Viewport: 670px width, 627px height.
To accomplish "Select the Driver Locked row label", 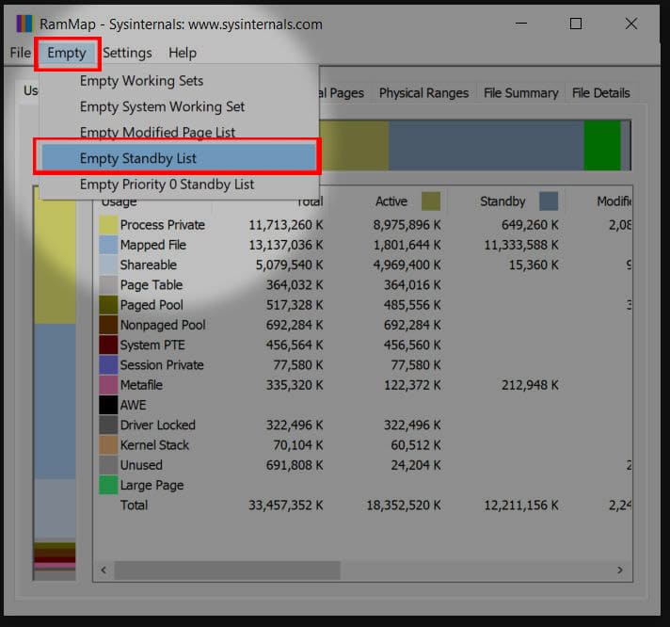I will coord(158,425).
